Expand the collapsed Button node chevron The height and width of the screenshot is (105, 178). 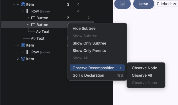tap(28, 18)
